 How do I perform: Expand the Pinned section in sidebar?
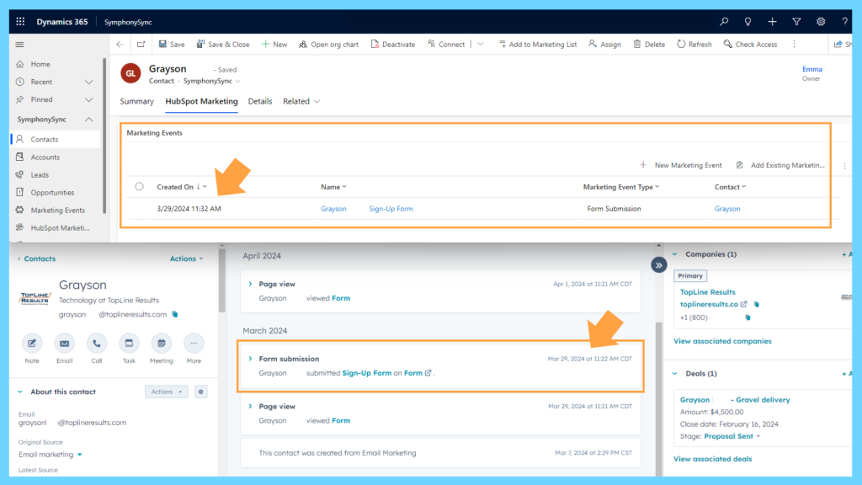[88, 99]
